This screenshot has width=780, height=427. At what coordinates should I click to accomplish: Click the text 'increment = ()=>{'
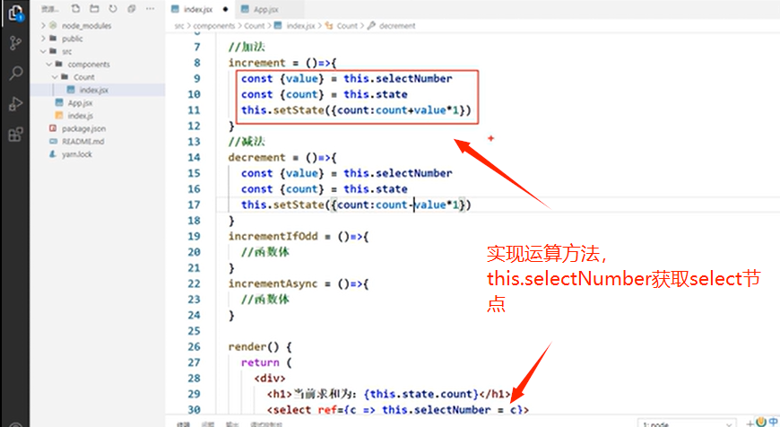point(282,63)
